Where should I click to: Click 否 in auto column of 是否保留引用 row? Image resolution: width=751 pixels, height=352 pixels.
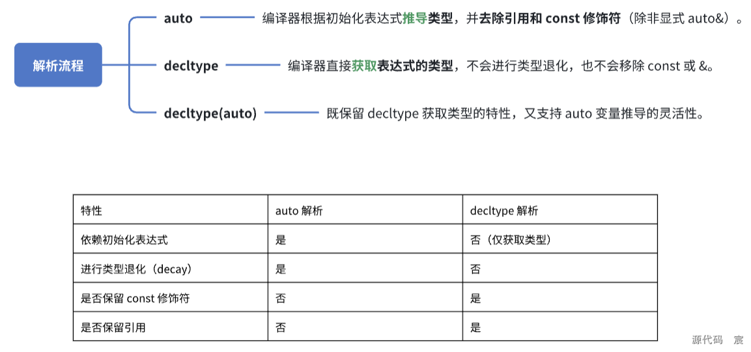pos(281,327)
